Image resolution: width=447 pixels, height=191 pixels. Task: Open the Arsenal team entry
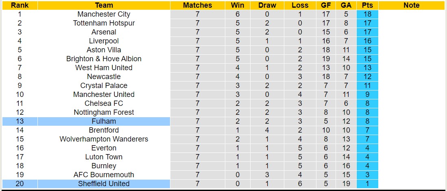coord(104,32)
